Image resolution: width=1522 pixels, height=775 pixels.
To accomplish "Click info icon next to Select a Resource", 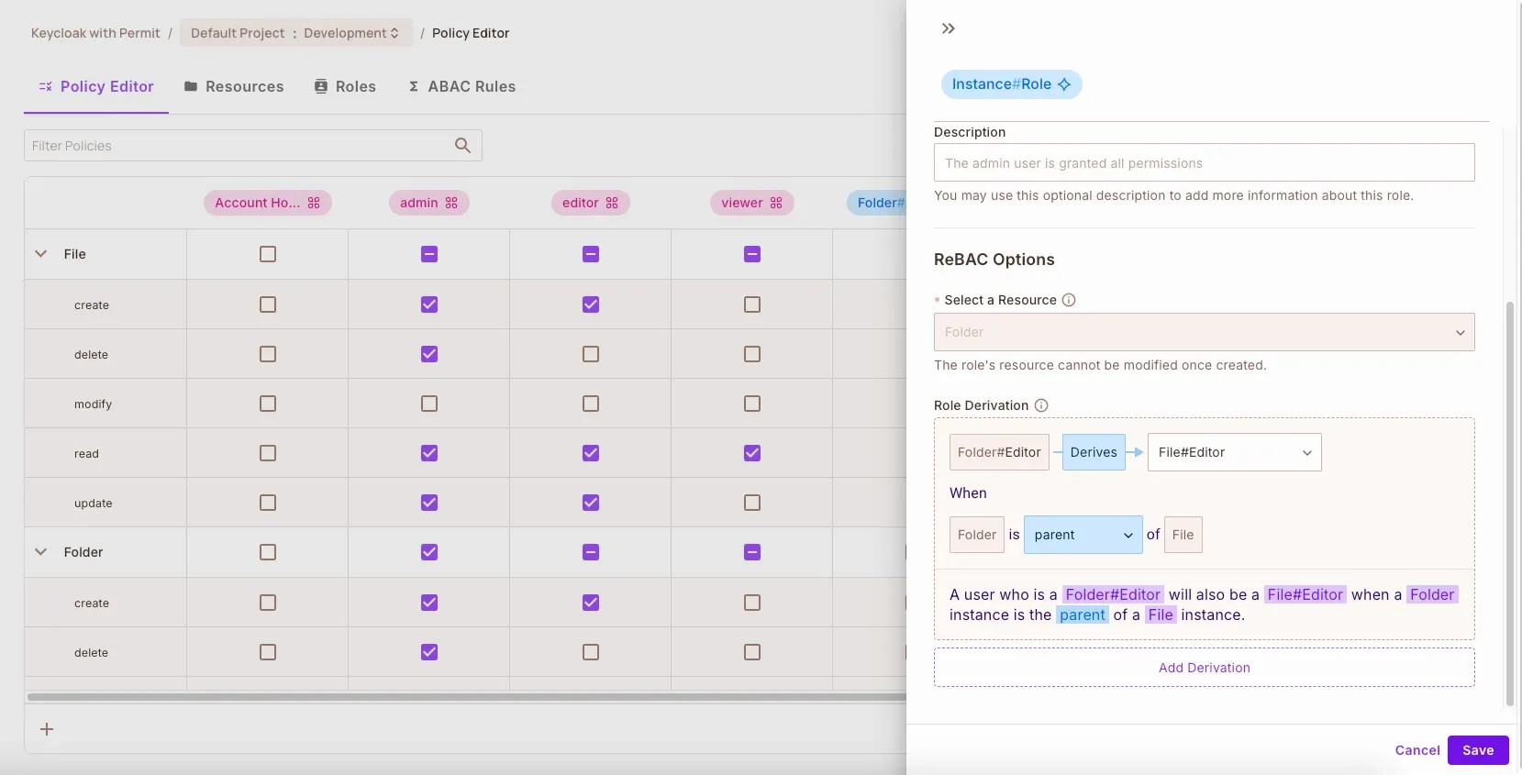I will tap(1069, 300).
